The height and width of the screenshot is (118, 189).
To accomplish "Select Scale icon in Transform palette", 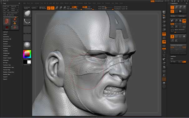I will point(180,7).
